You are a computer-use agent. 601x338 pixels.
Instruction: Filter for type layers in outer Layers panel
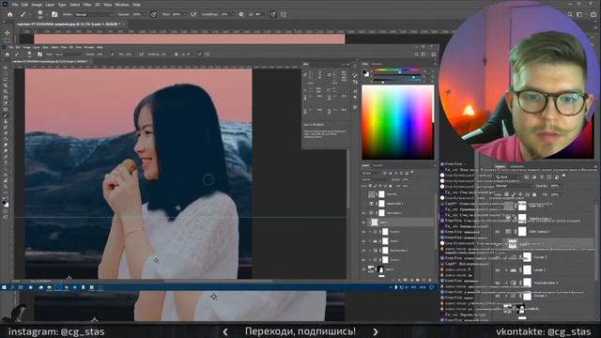pyautogui.click(x=542, y=177)
